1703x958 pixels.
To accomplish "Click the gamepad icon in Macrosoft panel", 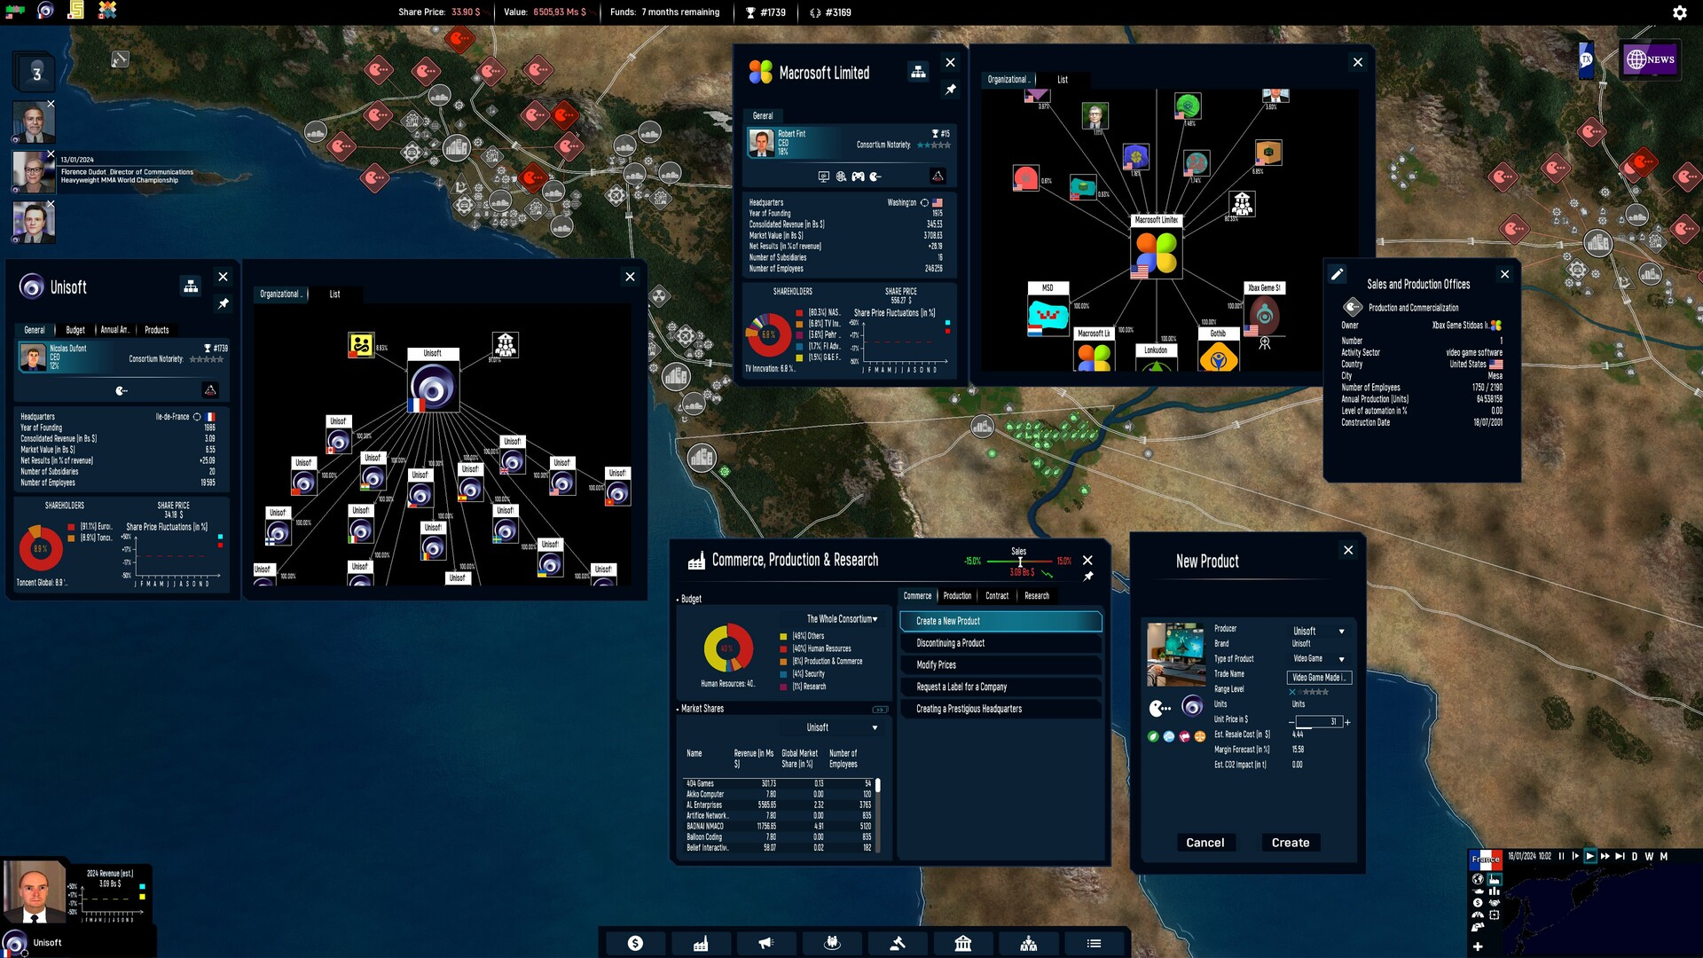I will (858, 177).
